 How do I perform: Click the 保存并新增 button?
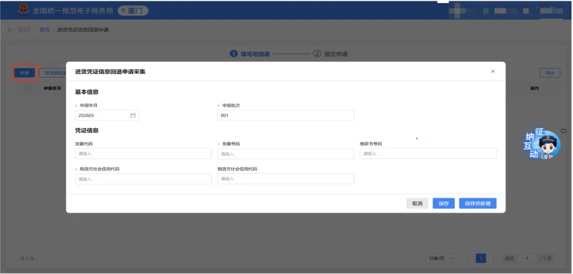tap(477, 203)
